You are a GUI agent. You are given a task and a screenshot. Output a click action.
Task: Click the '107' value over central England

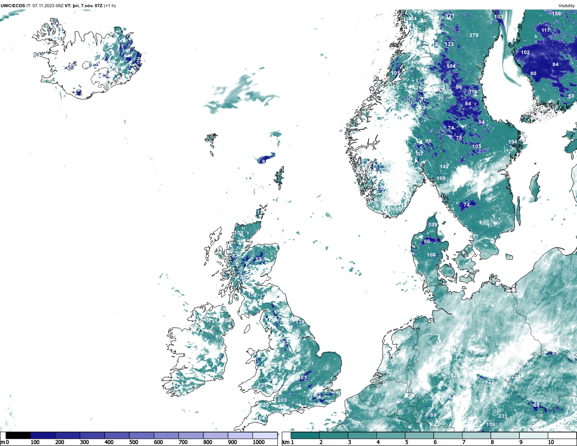coord(302,378)
